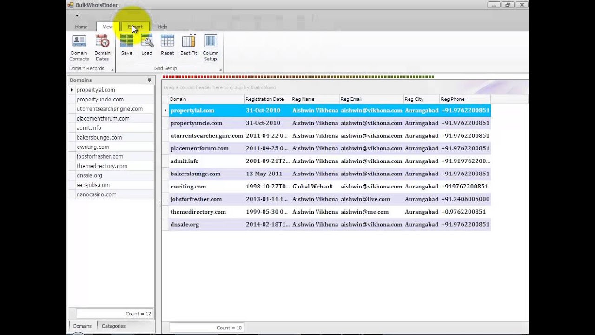Sort by the Domain column header
This screenshot has width=595, height=335.
click(x=206, y=99)
